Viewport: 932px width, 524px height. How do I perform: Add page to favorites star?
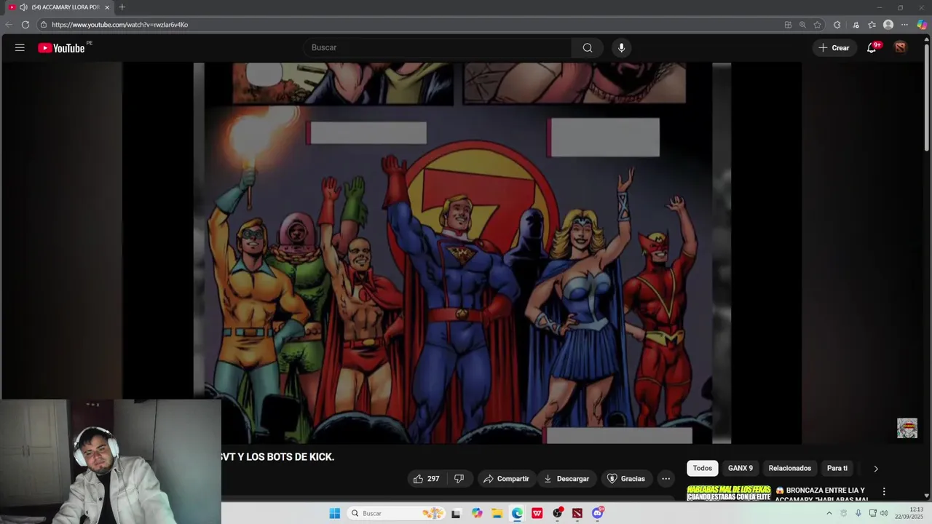[x=818, y=25]
